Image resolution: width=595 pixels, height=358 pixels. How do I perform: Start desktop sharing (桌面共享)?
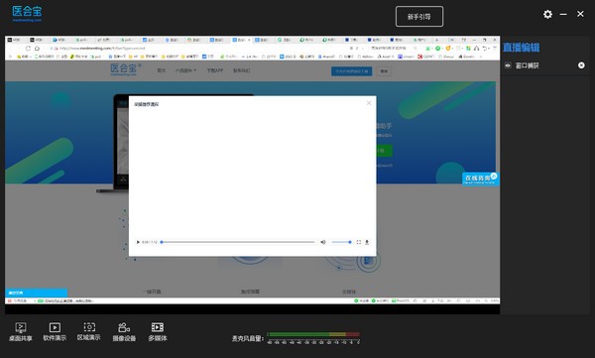click(21, 331)
